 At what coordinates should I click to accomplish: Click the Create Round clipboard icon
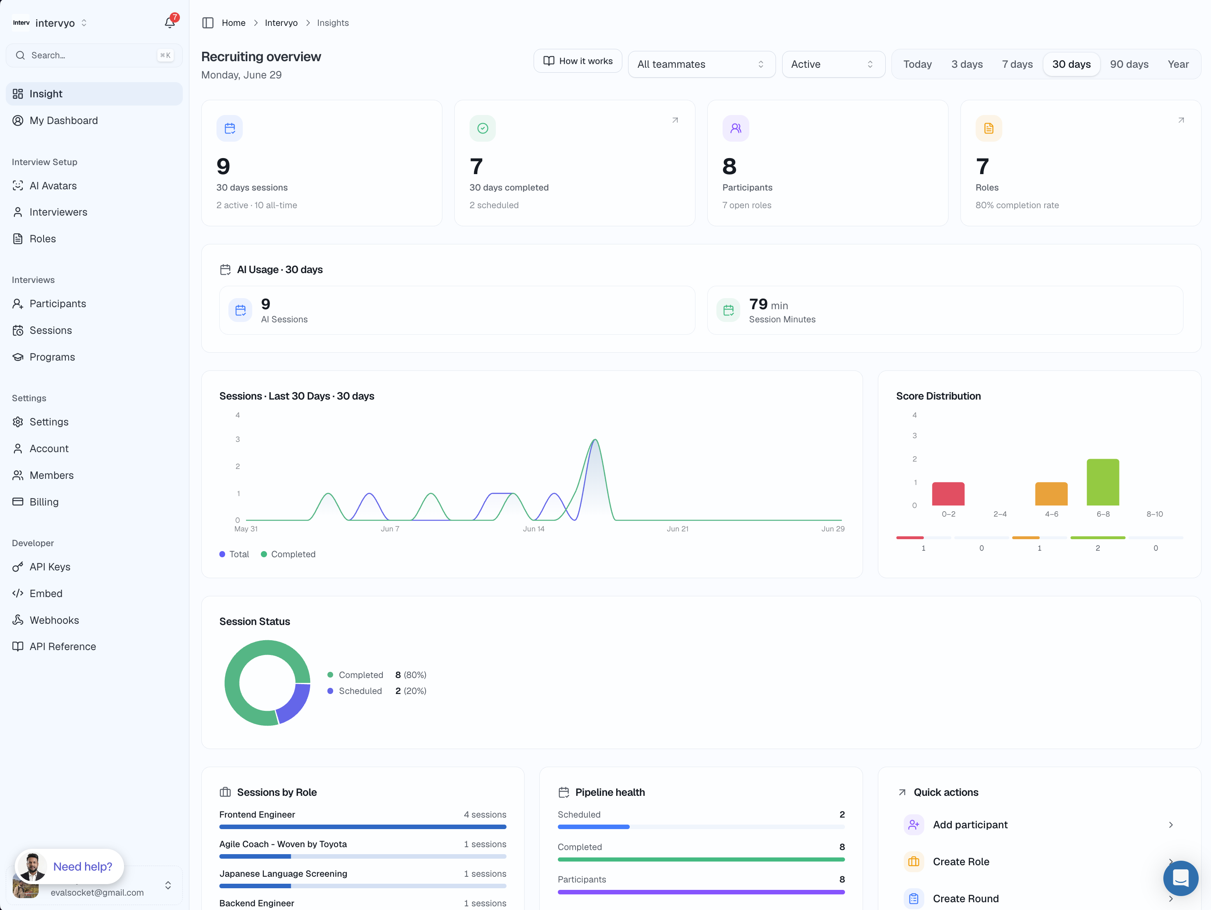click(913, 899)
